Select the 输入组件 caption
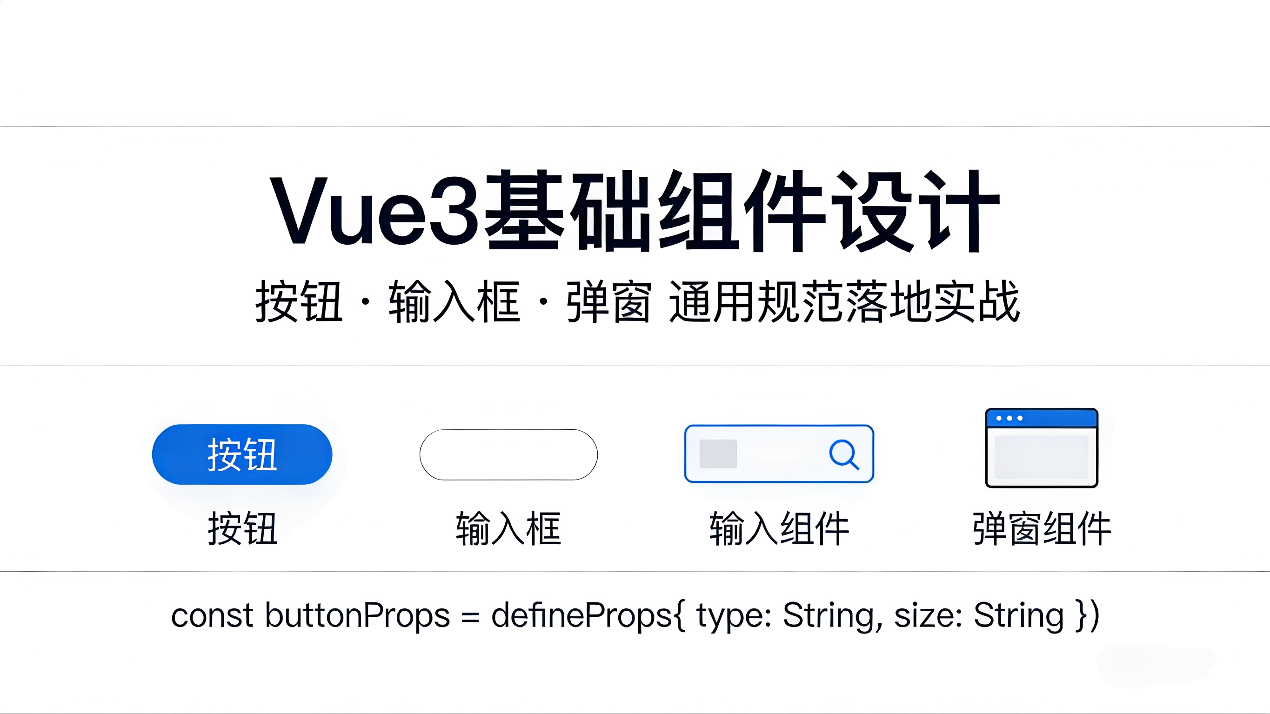Viewport: 1270px width, 714px height. point(779,528)
